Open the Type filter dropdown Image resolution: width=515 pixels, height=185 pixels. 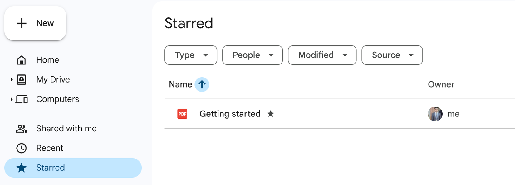pos(191,55)
